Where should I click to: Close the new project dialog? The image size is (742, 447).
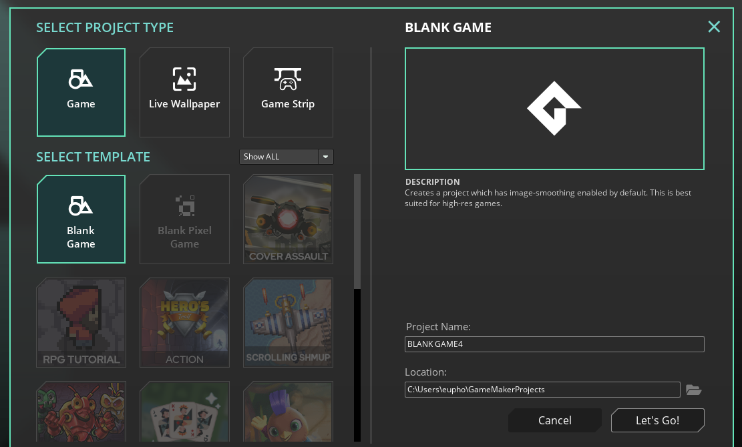(x=713, y=27)
